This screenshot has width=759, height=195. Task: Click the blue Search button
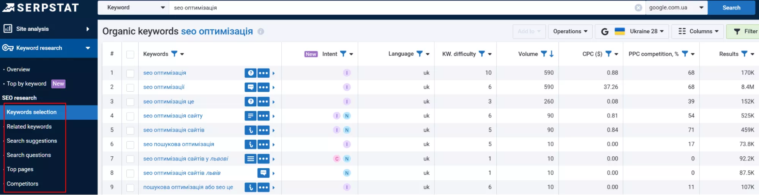click(x=731, y=8)
